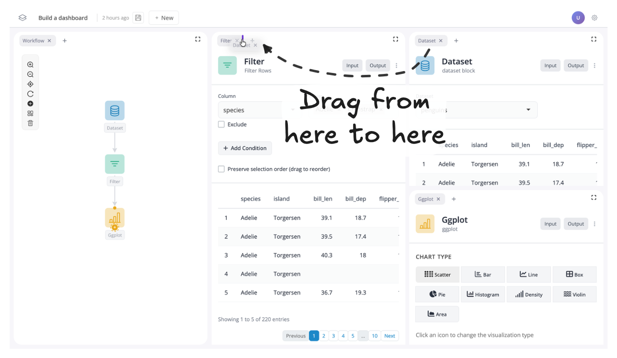Select the Histogram chart type
Viewport: 617px width, 358px height.
pyautogui.click(x=482, y=294)
